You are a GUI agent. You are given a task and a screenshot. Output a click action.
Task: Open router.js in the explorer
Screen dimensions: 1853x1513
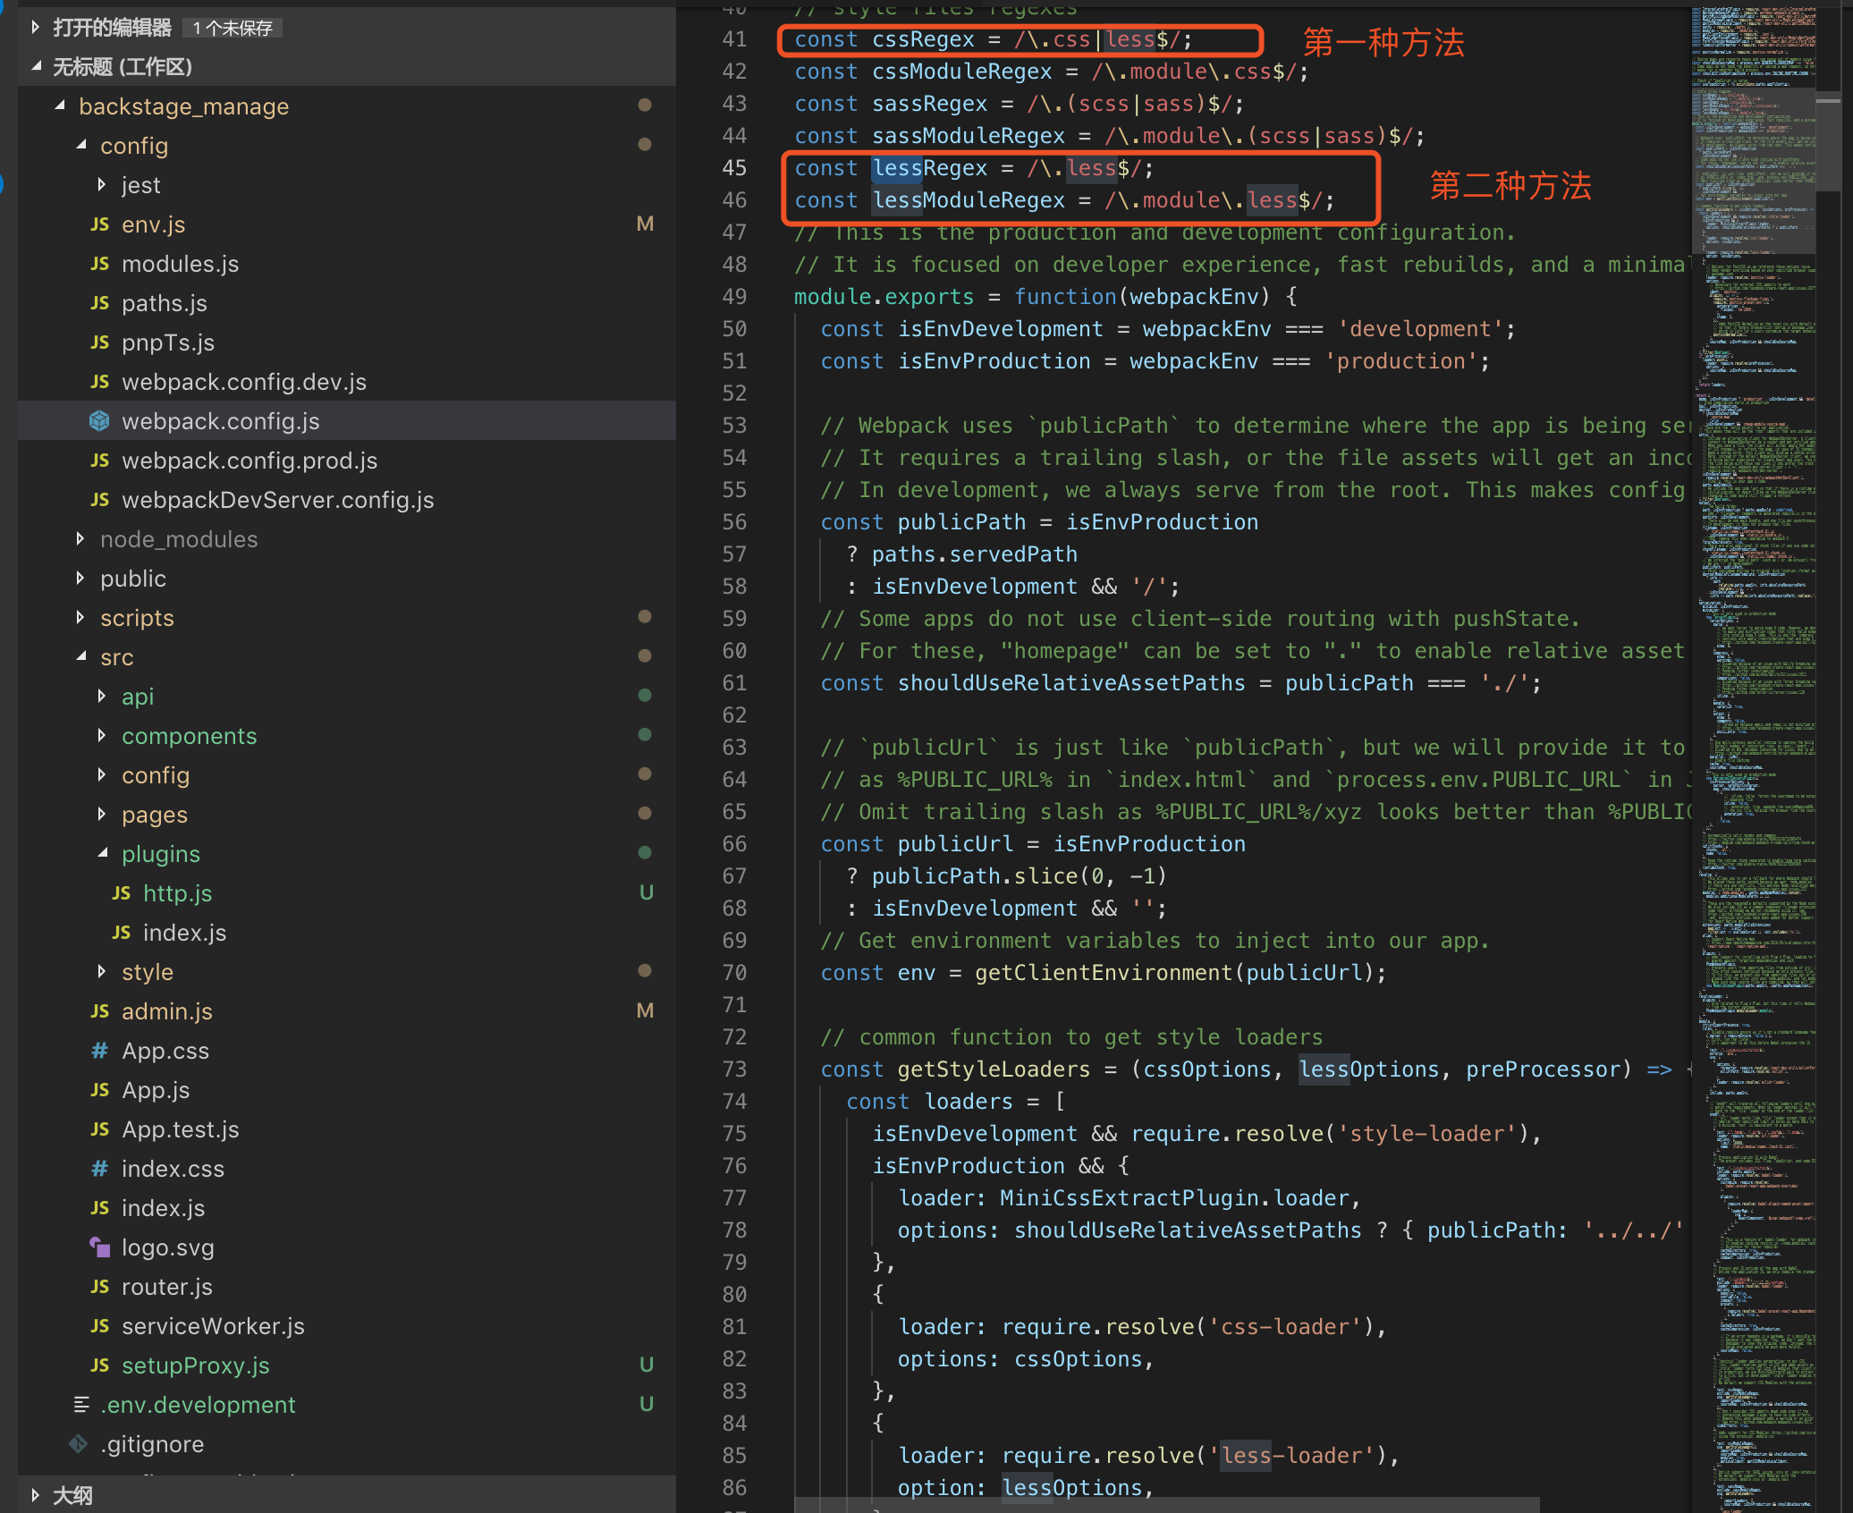point(167,1287)
